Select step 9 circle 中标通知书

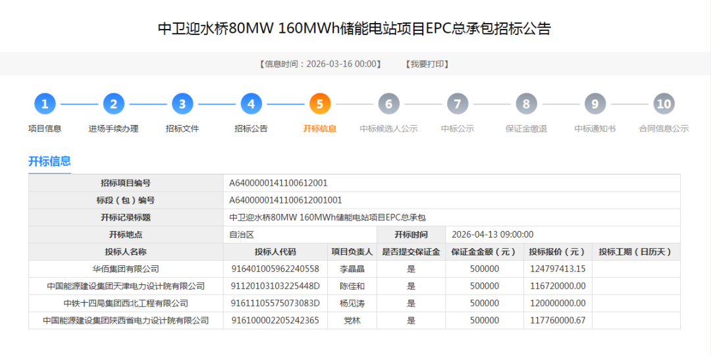tap(595, 104)
